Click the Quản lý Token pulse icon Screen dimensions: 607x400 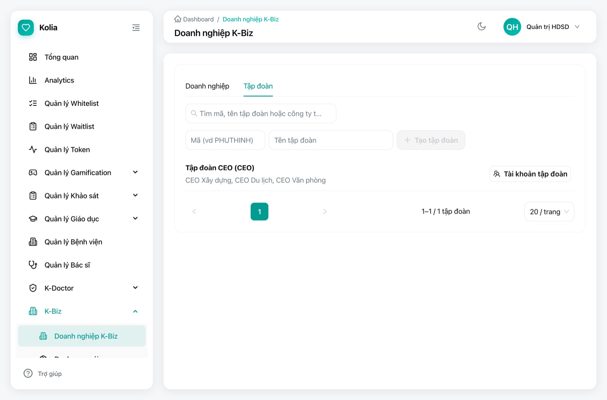(x=33, y=150)
